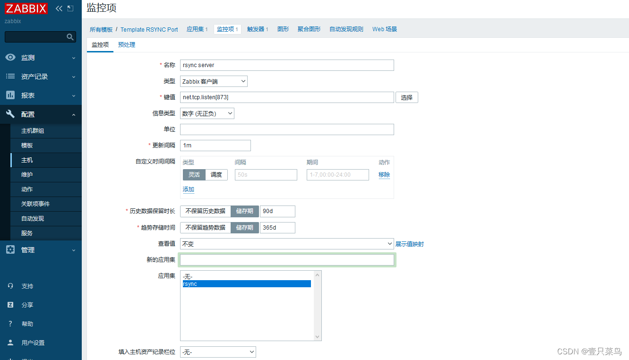Open 图形 in template navigation
The height and width of the screenshot is (360, 629).
283,29
